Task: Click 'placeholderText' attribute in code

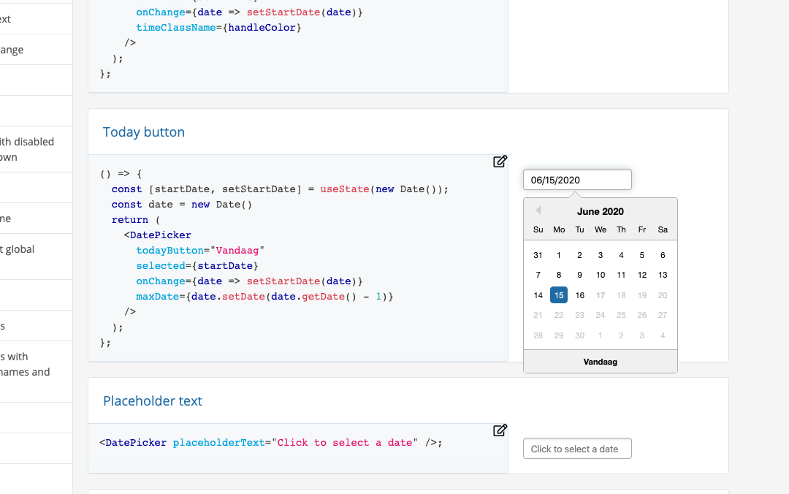Action: (x=218, y=443)
